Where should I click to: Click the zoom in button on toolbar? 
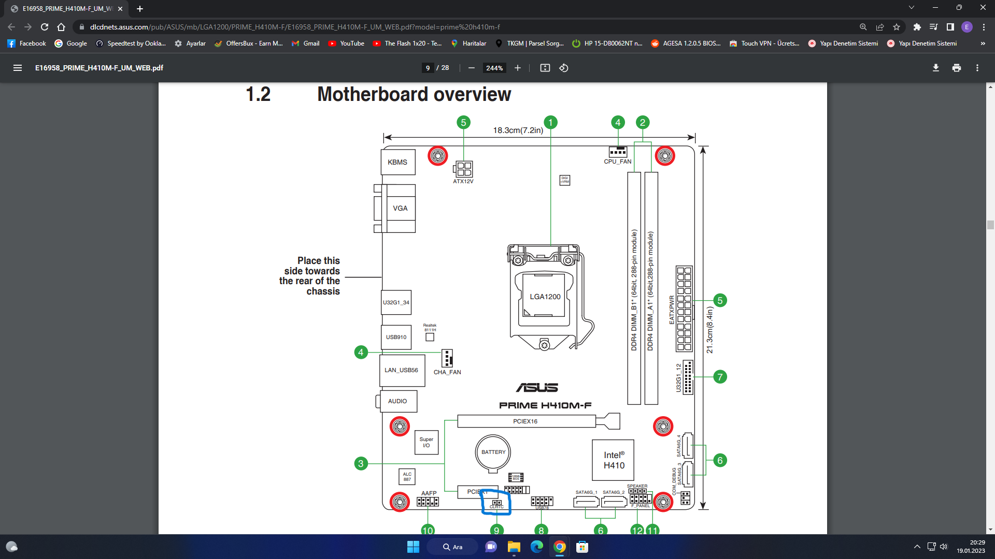(517, 68)
